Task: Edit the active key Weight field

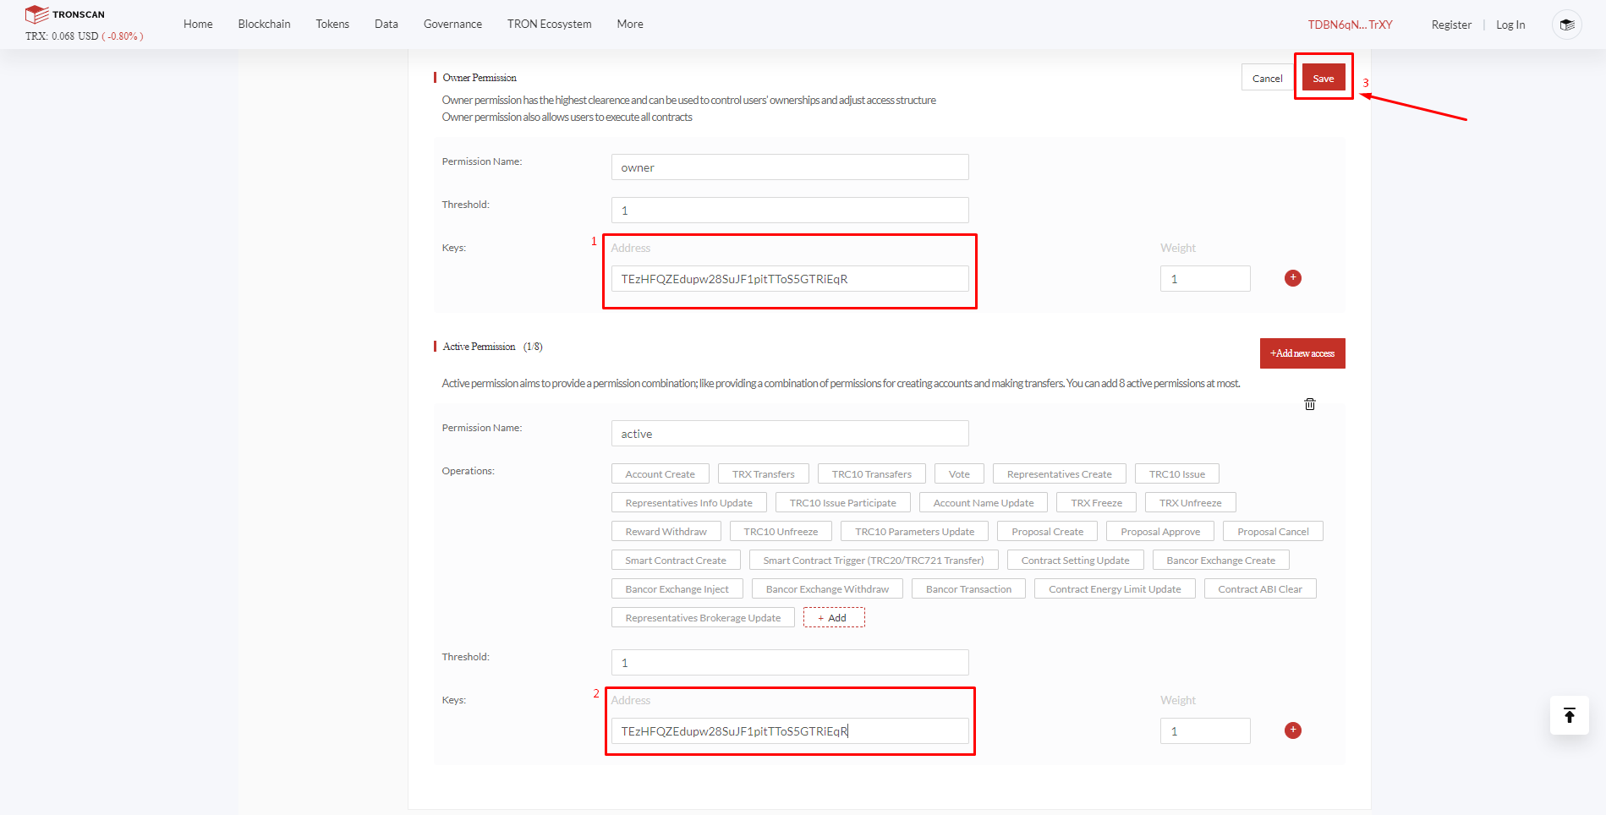Action: point(1205,731)
